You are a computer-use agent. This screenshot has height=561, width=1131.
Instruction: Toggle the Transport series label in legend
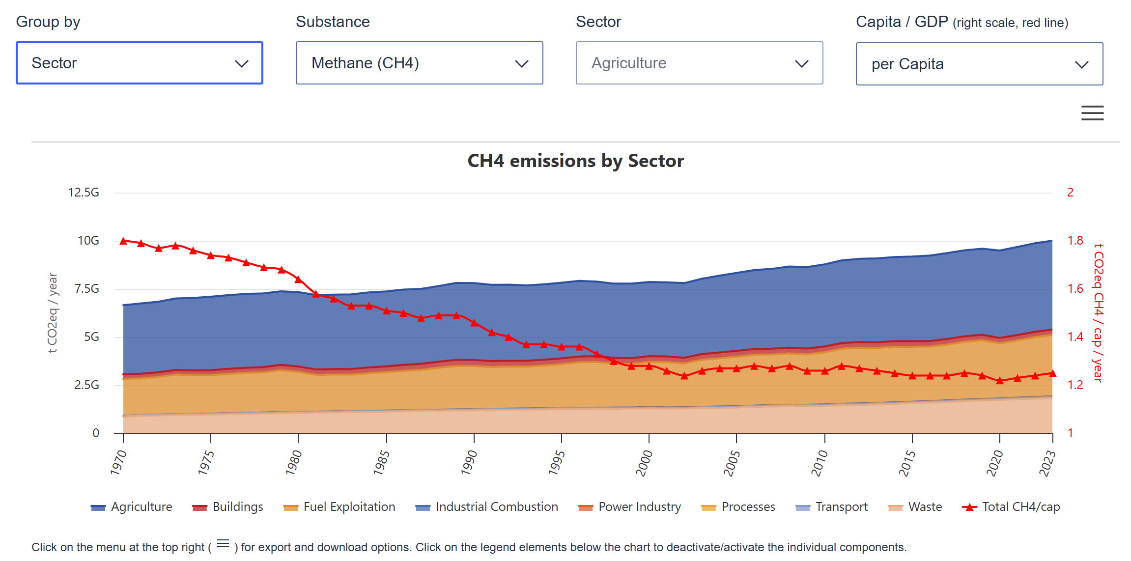pos(841,506)
